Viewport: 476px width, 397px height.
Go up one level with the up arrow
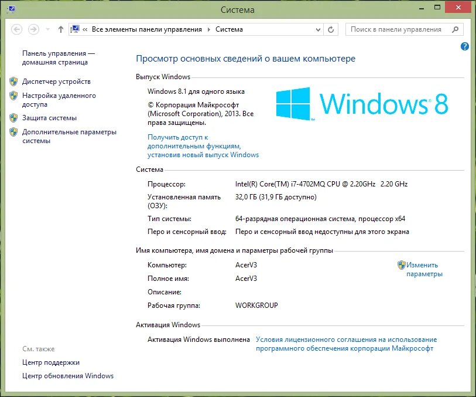point(61,29)
